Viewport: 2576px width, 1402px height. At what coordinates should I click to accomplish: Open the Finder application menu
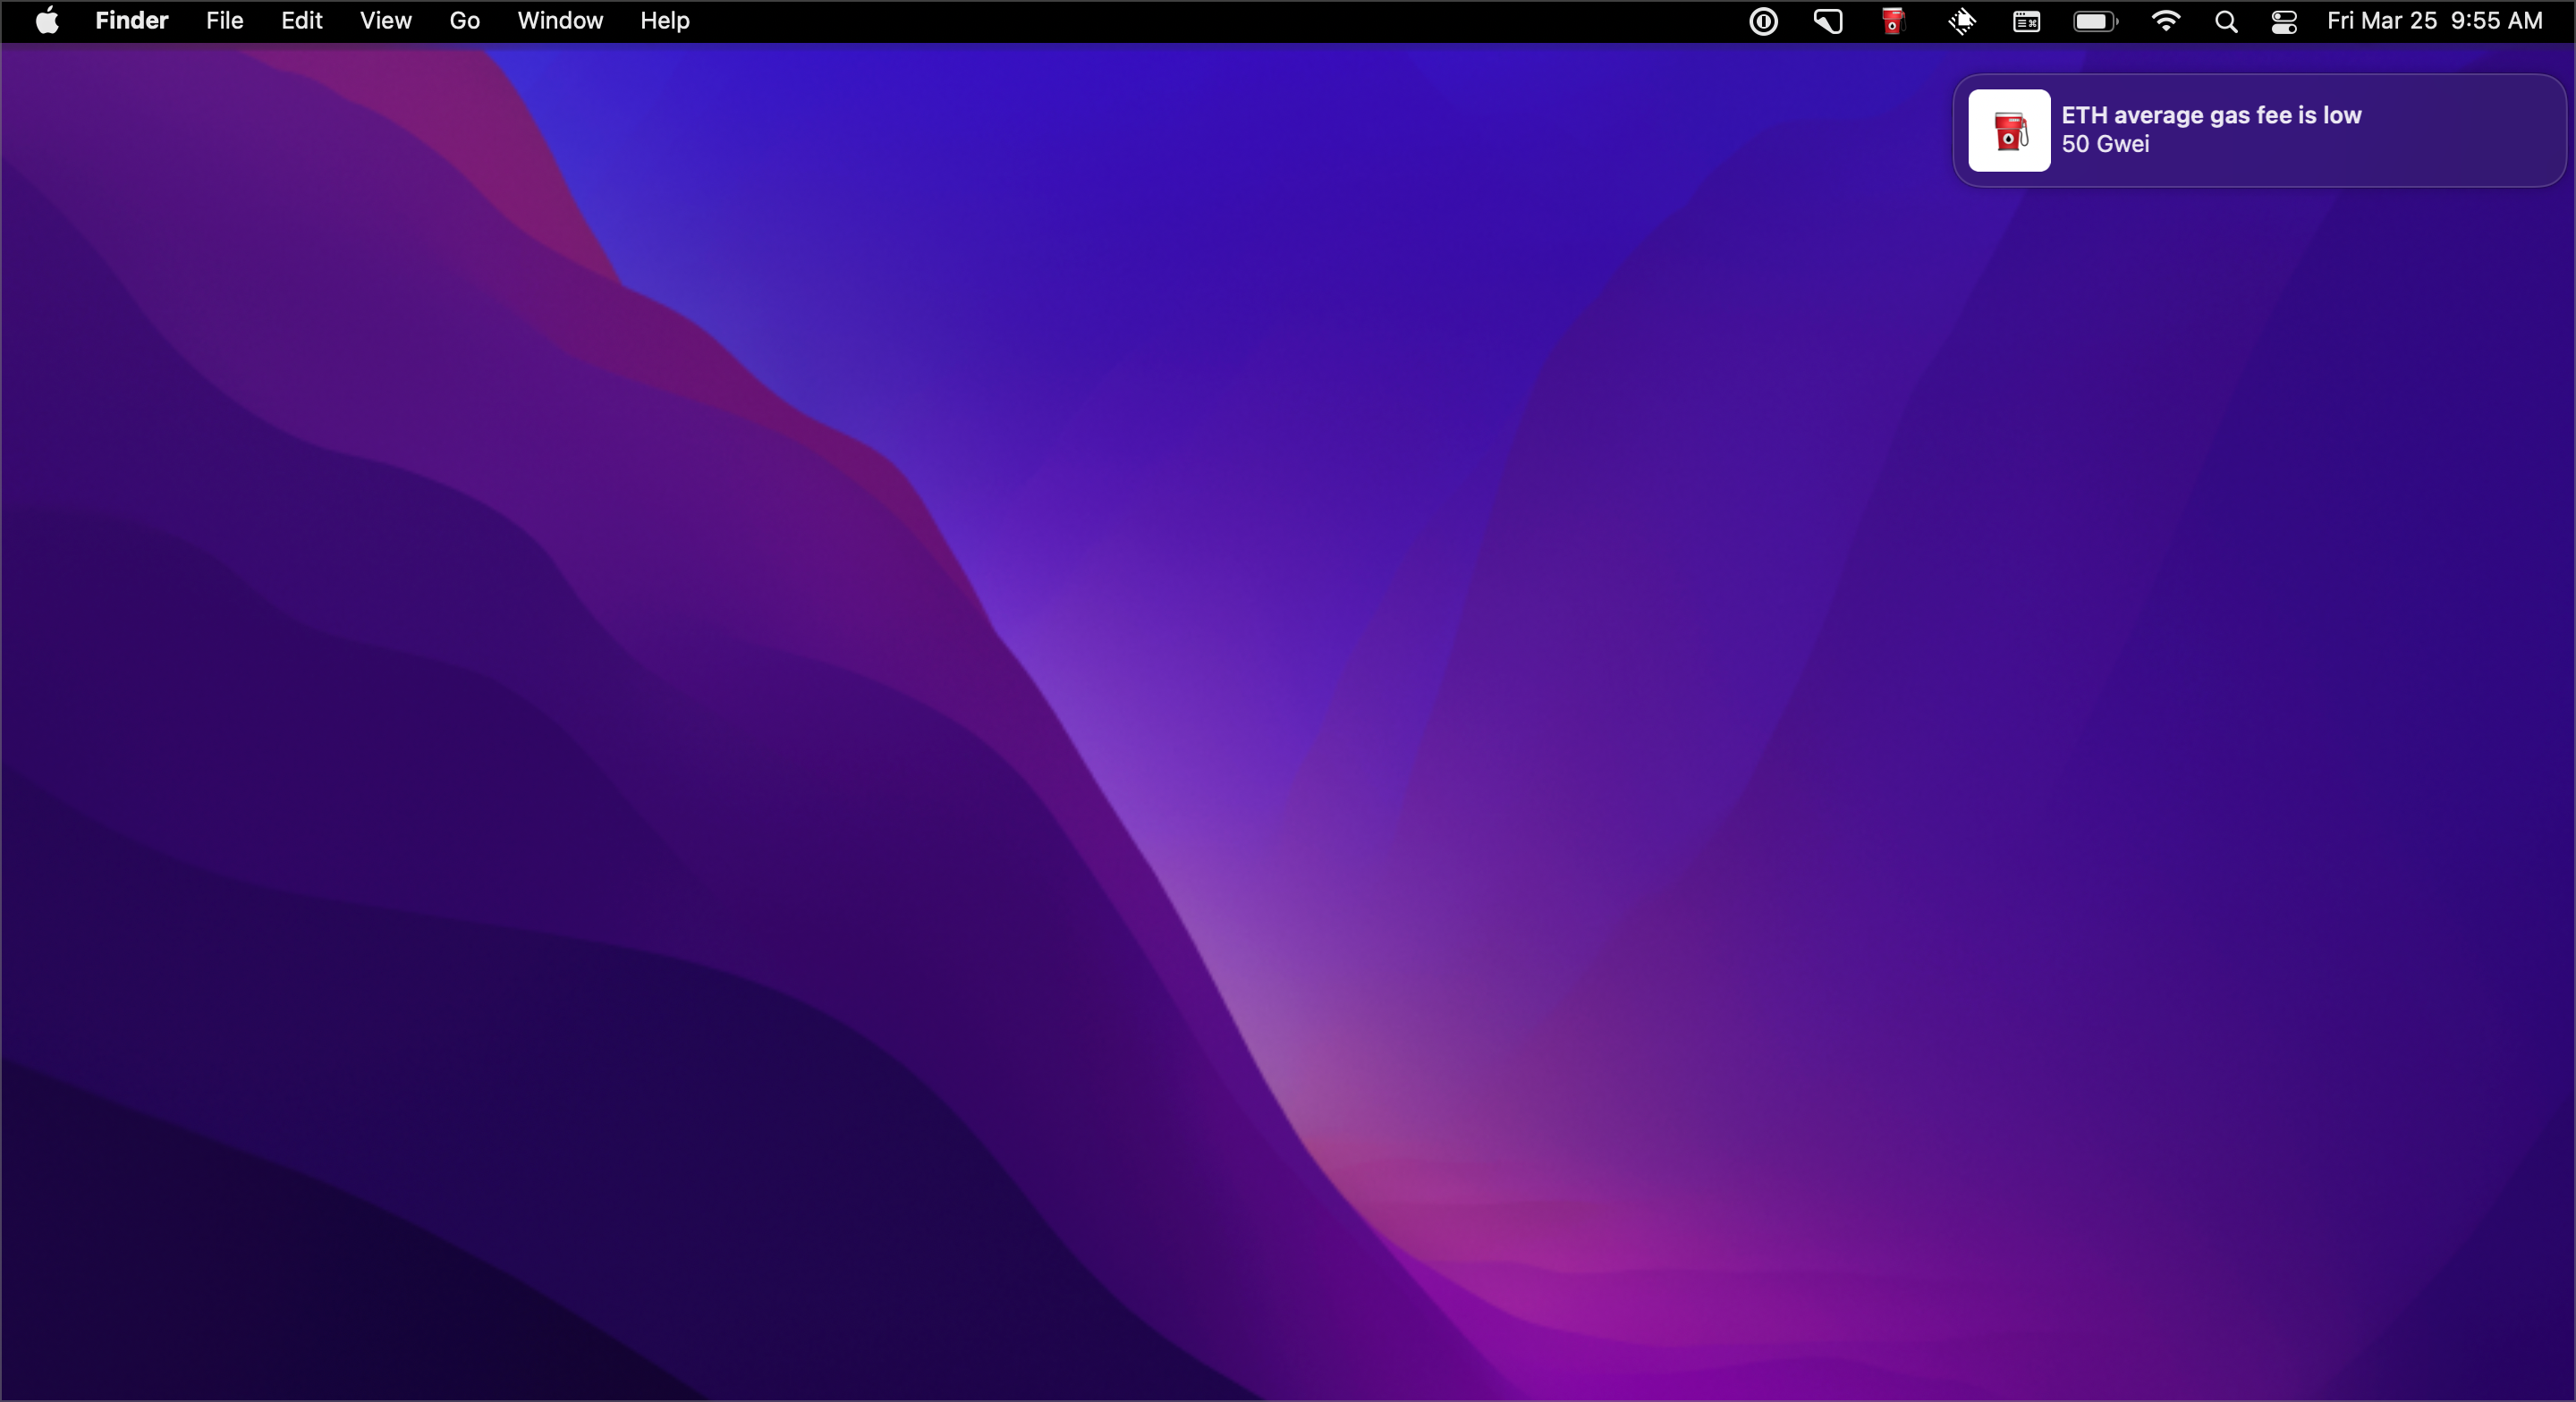pyautogui.click(x=131, y=21)
